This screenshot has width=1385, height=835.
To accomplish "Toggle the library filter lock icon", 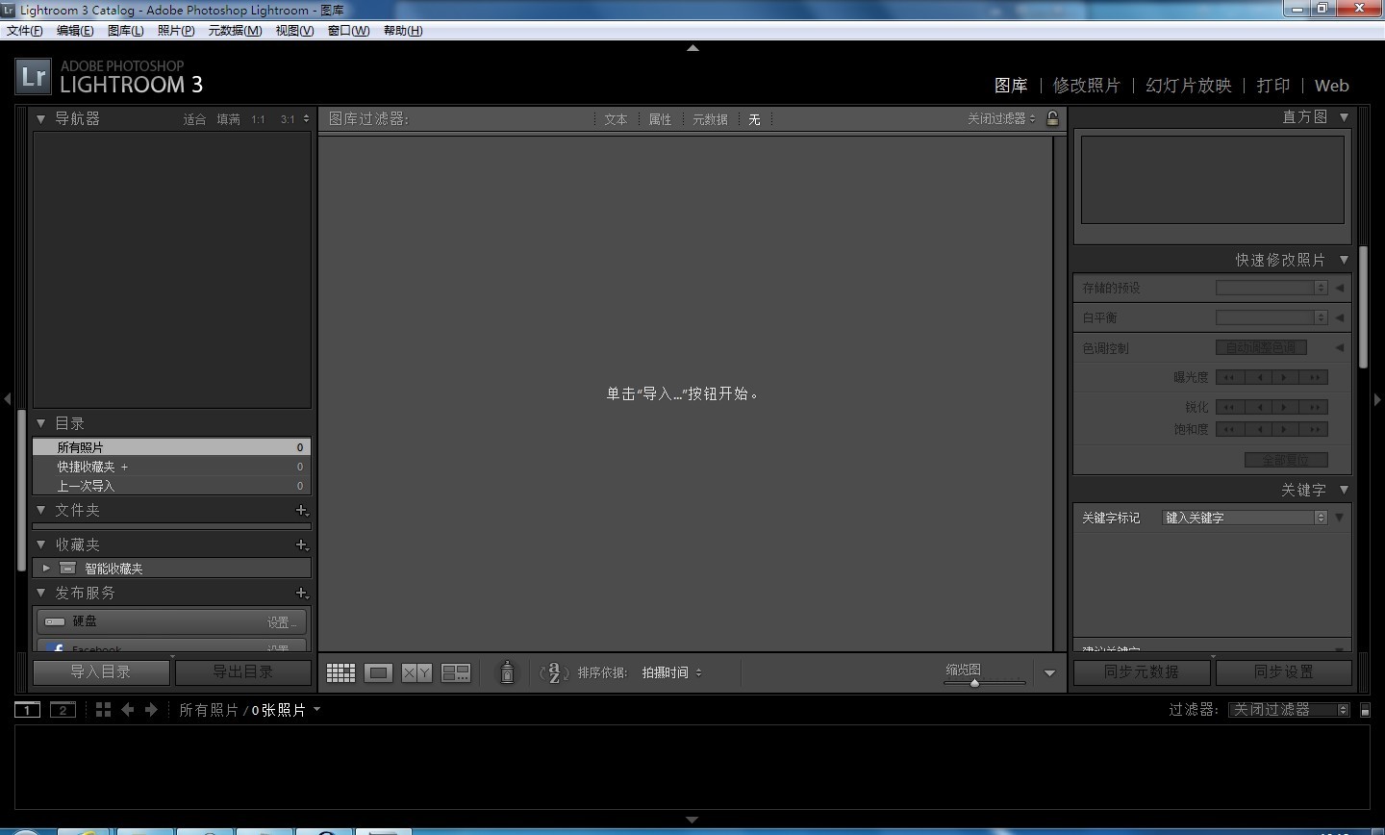I will [1053, 118].
